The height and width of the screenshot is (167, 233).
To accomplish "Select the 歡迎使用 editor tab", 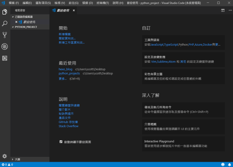I will [63, 10].
